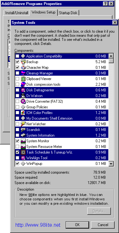This screenshot has height=233, width=119.
Task: Click the components list scroll up arrow
Action: tap(111, 56)
